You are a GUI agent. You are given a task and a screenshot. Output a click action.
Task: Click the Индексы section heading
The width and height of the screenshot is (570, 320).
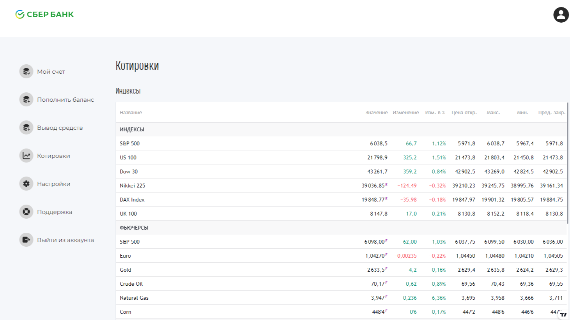pos(128,91)
